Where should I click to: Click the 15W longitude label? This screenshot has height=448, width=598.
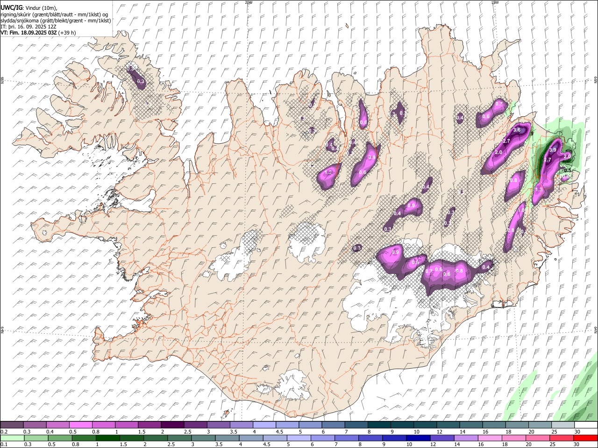pyautogui.click(x=495, y=2)
